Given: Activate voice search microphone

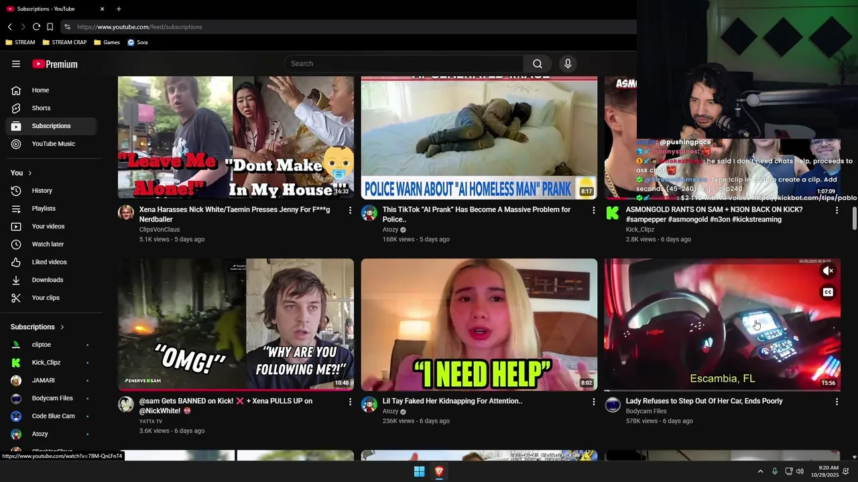Looking at the screenshot, I should (568, 64).
